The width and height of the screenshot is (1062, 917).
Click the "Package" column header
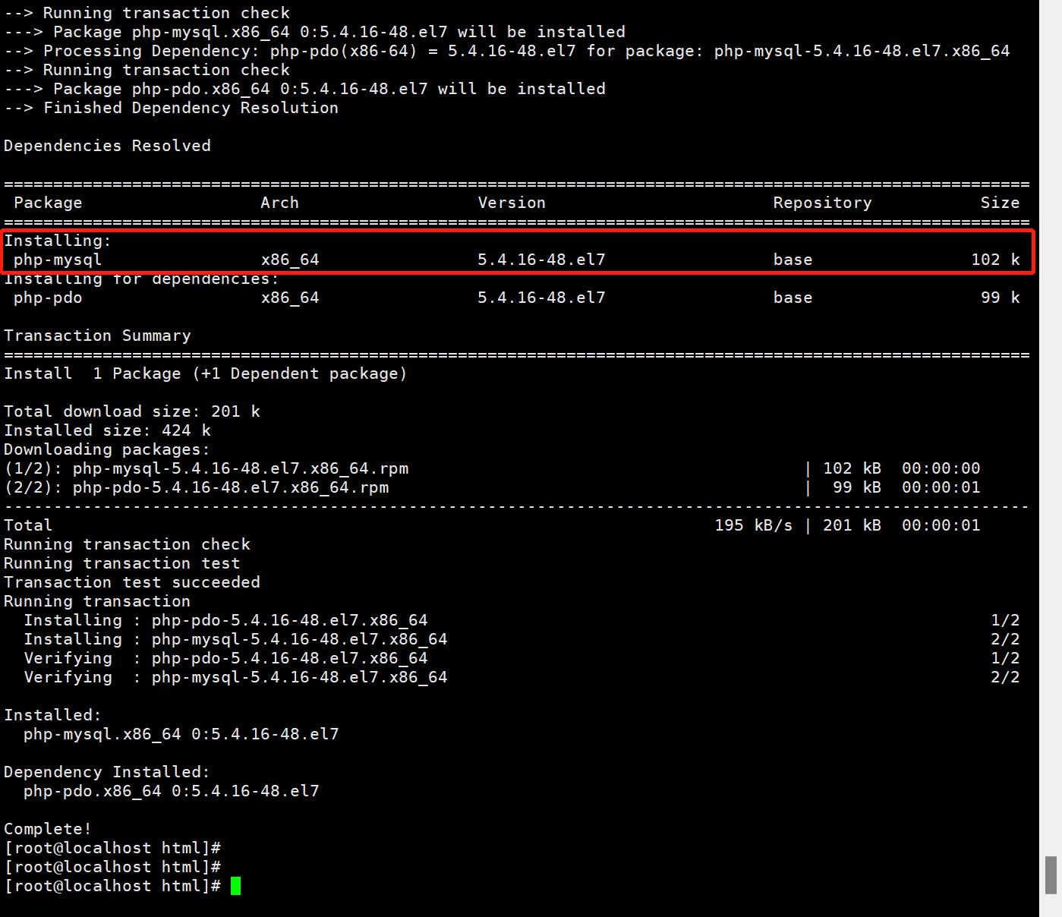click(48, 203)
